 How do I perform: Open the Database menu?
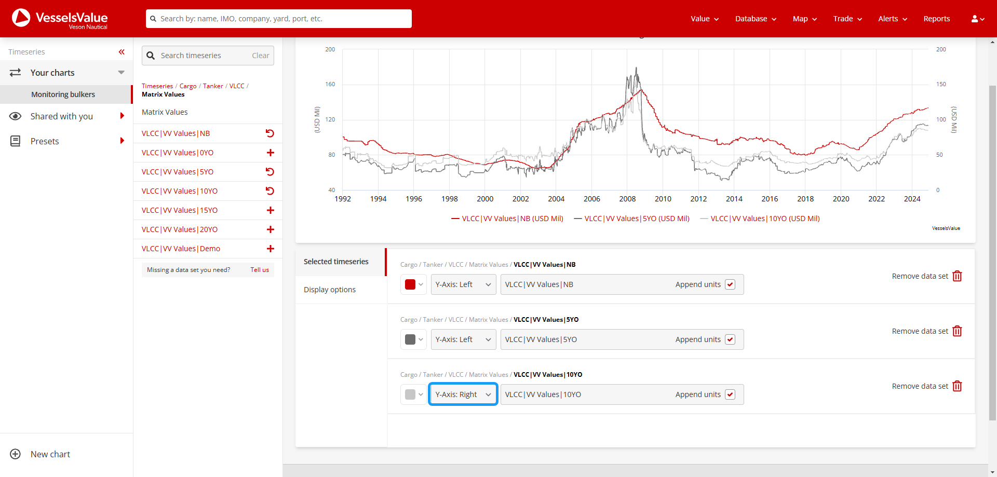pos(755,18)
